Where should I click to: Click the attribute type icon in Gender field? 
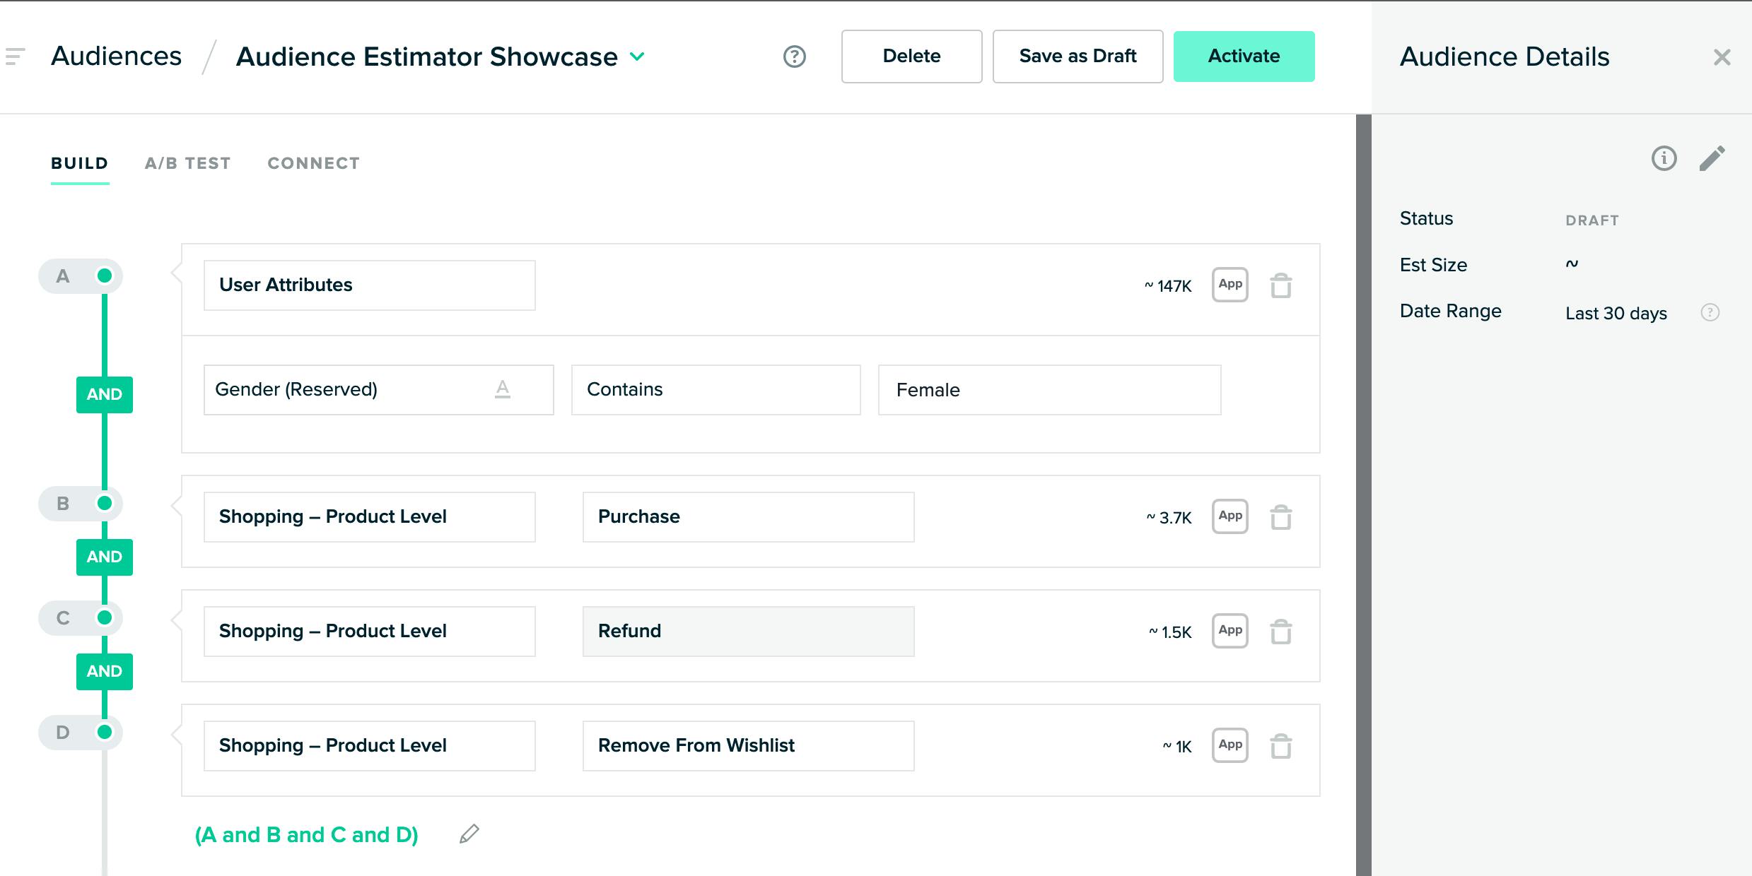tap(503, 389)
